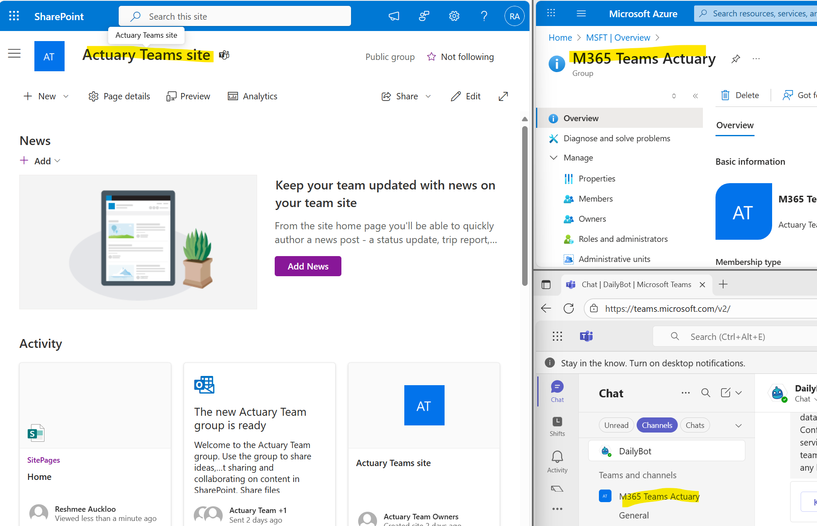Start a new chat compose icon
Image resolution: width=817 pixels, height=526 pixels.
[x=726, y=393]
